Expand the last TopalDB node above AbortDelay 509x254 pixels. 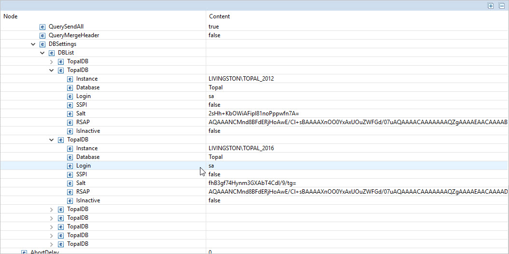pos(52,244)
